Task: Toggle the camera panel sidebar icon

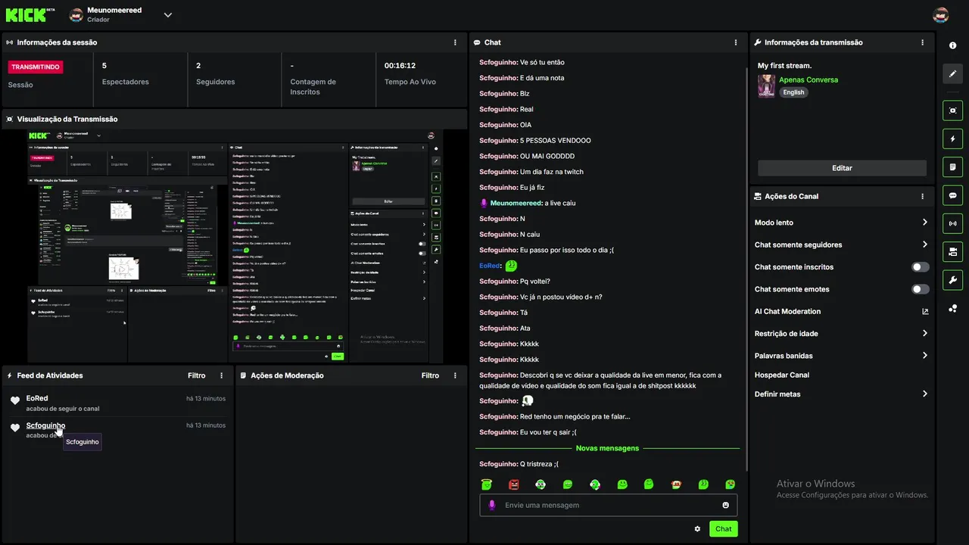Action: click(952, 251)
